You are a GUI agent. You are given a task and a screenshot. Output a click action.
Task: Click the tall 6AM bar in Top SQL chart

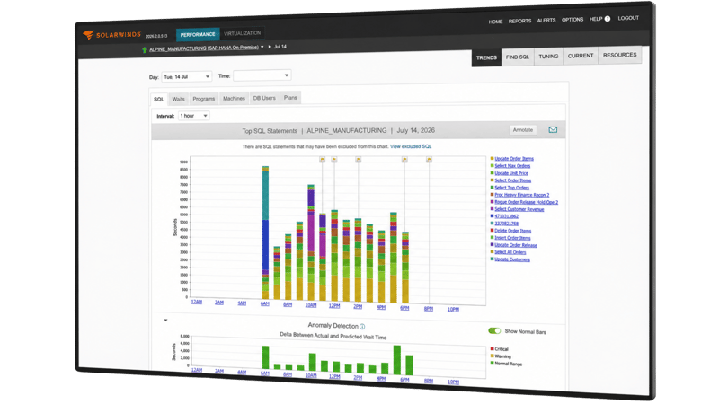pyautogui.click(x=265, y=233)
